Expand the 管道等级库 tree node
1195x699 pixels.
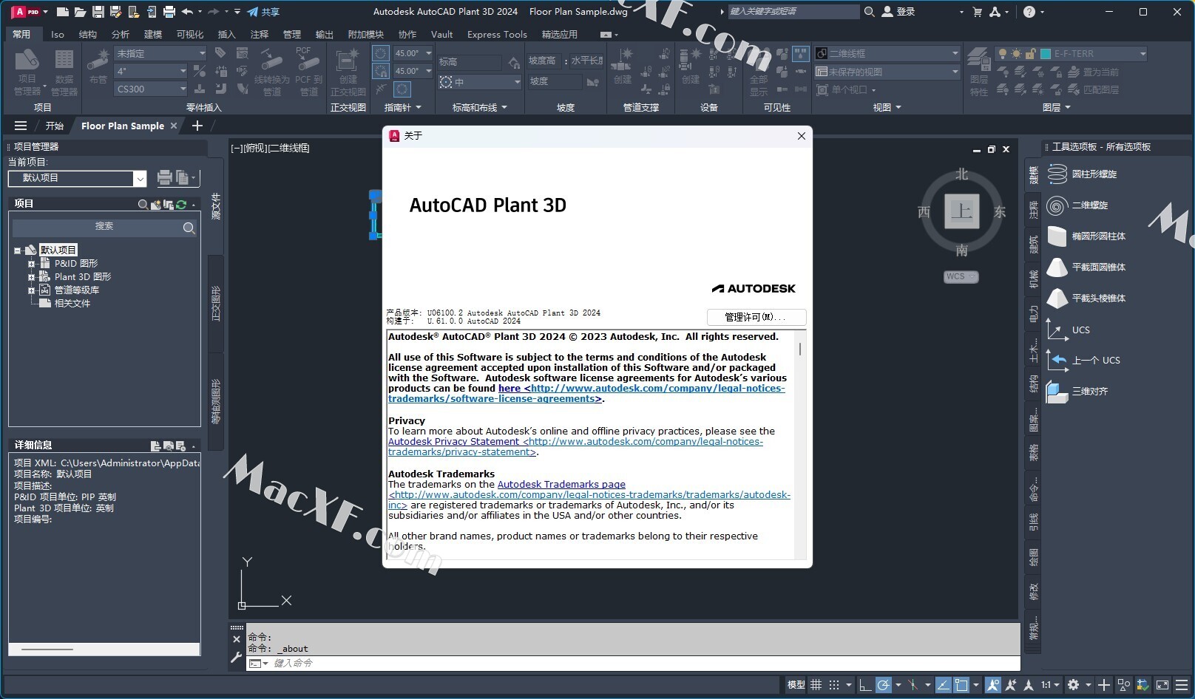(x=32, y=290)
